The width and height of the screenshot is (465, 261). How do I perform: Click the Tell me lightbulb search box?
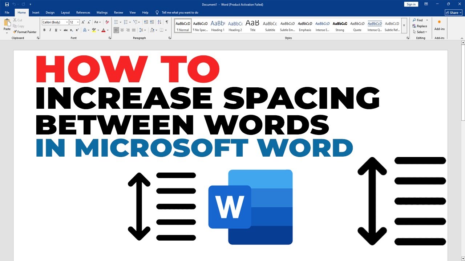coord(177,12)
